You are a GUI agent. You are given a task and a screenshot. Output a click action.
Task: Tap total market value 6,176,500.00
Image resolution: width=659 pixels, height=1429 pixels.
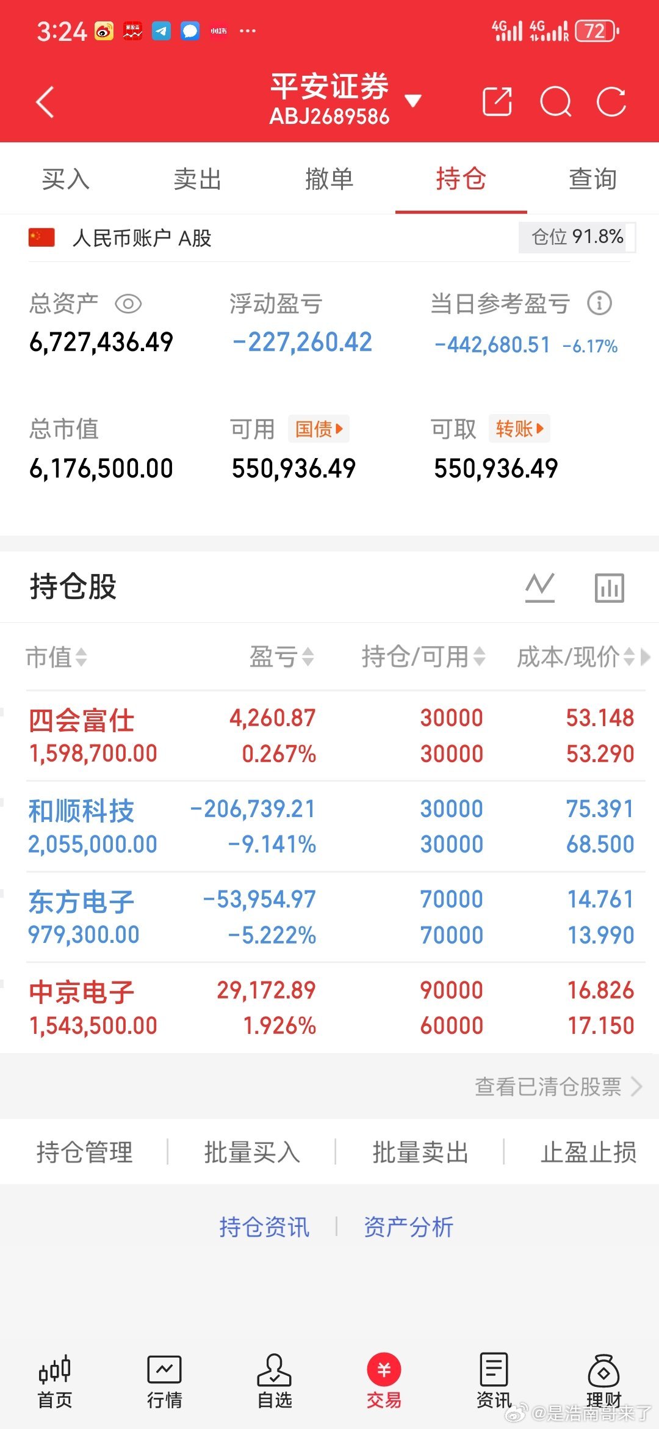point(101,468)
